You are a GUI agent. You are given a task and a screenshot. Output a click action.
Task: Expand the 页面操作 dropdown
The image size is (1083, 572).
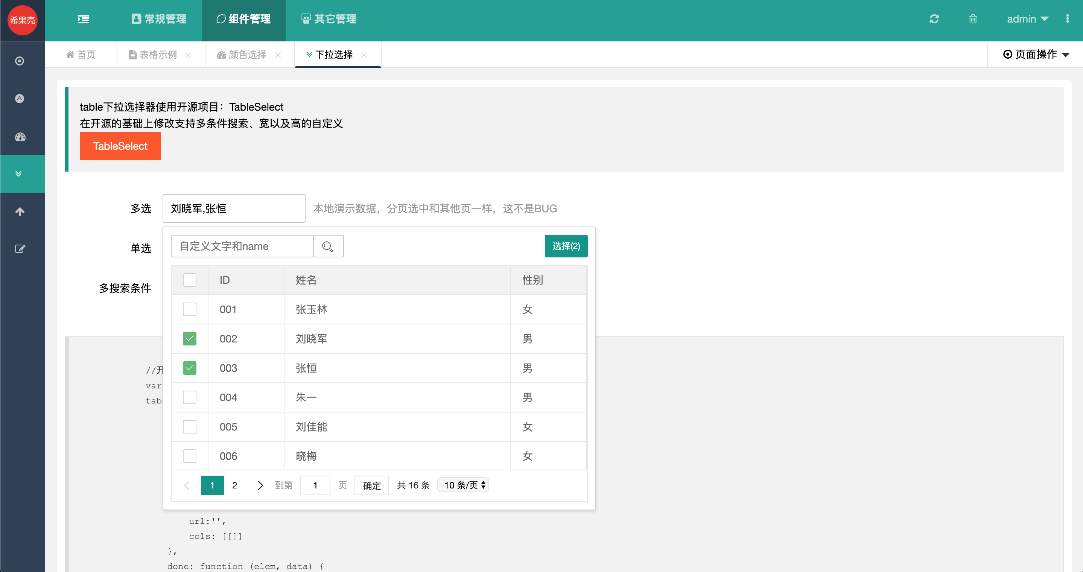[x=1036, y=54]
